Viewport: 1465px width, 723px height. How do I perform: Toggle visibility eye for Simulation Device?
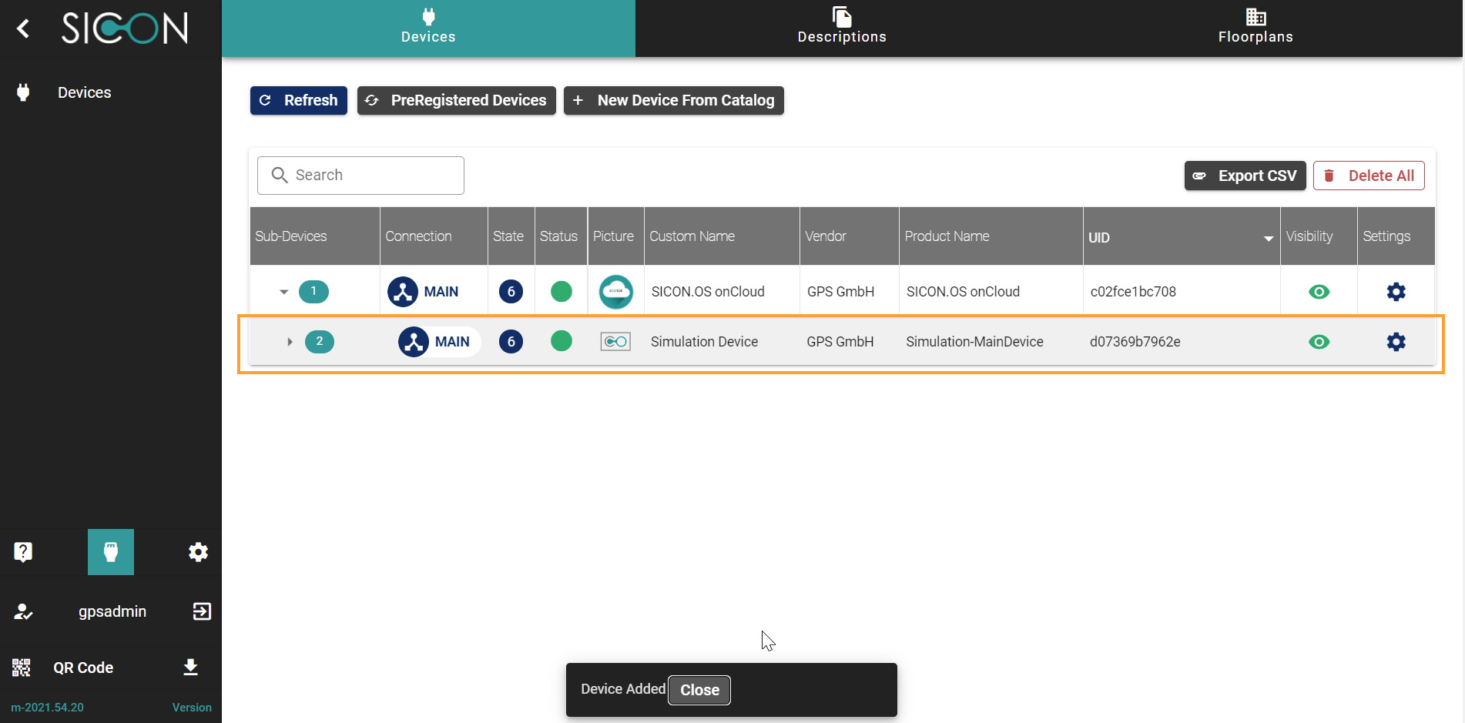pos(1319,342)
